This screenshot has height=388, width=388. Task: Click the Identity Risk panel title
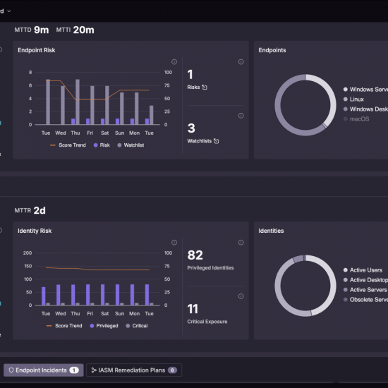pos(35,231)
